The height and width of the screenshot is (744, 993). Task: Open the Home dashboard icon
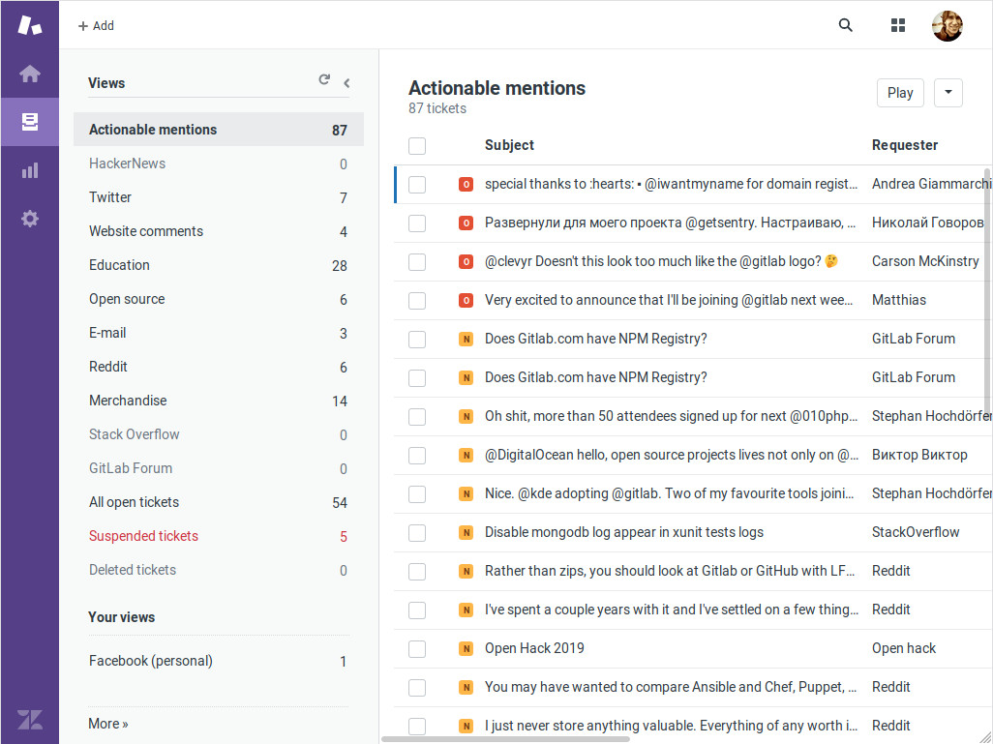(x=30, y=74)
